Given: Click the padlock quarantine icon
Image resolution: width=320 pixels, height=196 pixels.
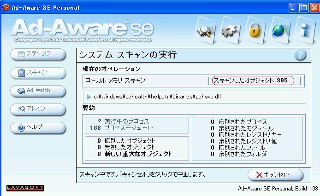Looking at the screenshot, I should click(255, 31).
